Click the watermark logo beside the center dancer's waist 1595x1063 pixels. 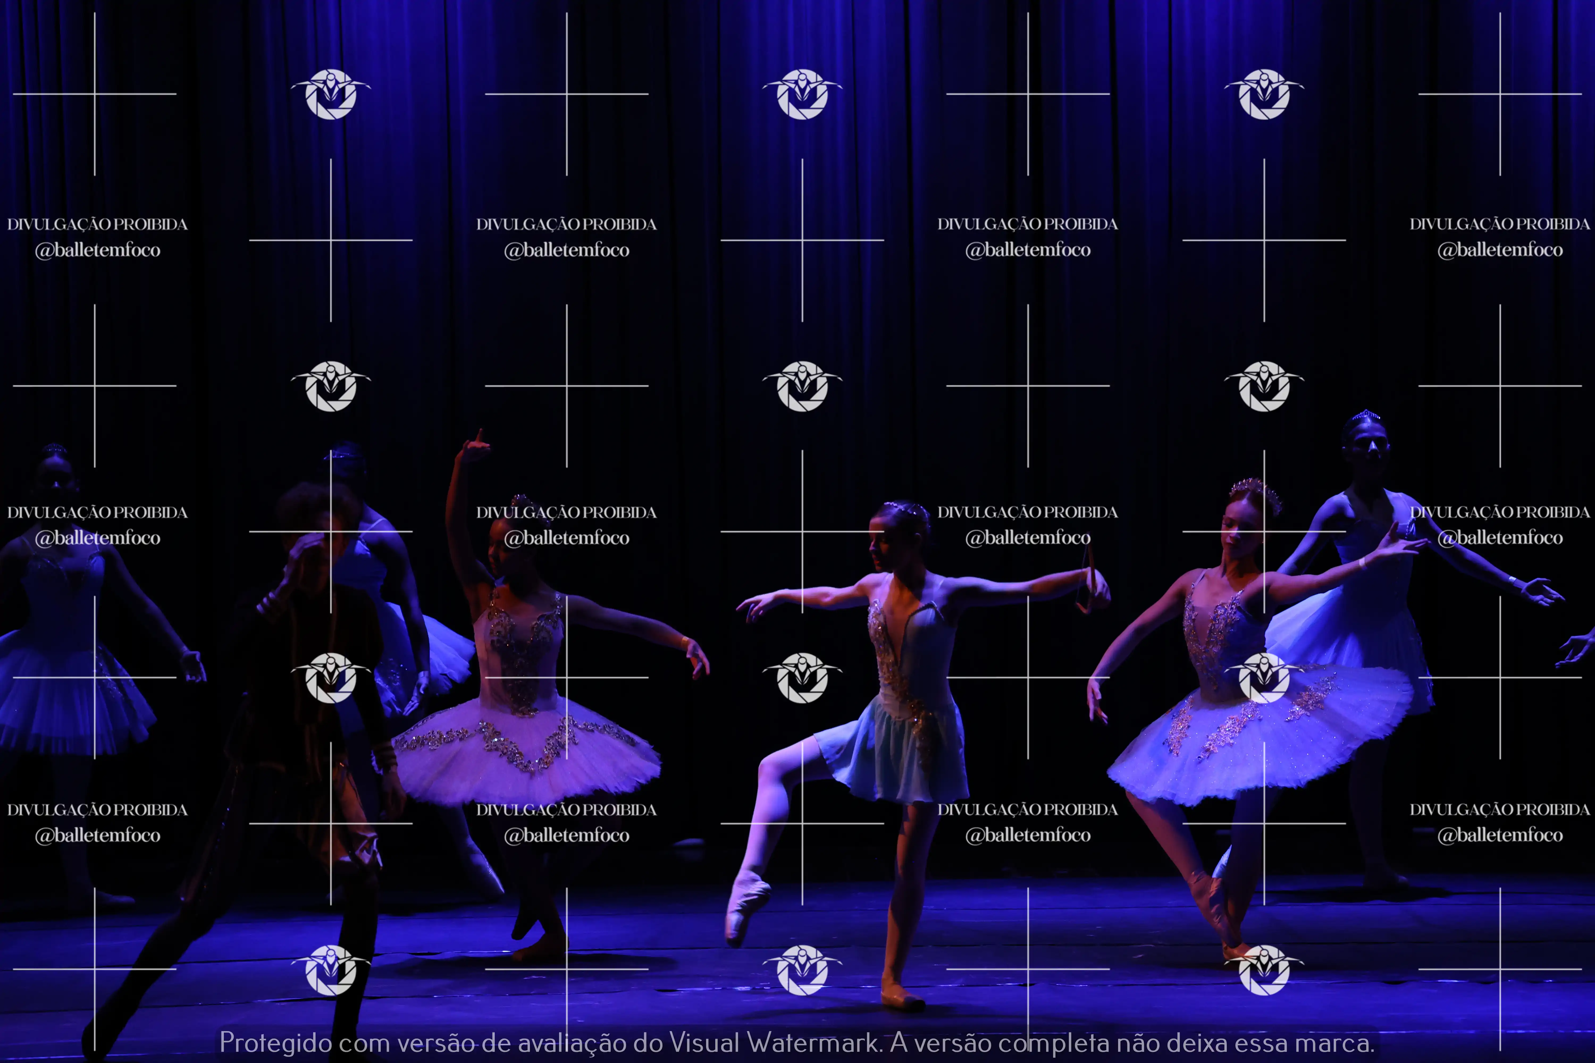tap(802, 678)
